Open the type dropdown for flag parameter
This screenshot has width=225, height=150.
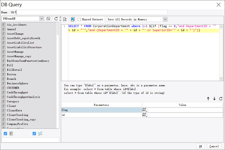click(x=145, y=110)
